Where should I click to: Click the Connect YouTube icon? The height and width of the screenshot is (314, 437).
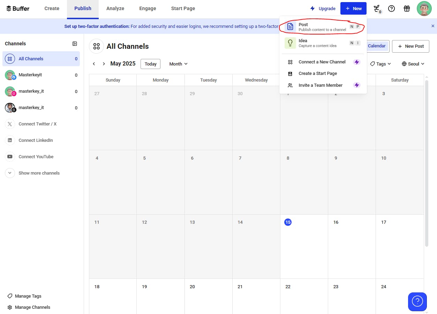coord(10,156)
